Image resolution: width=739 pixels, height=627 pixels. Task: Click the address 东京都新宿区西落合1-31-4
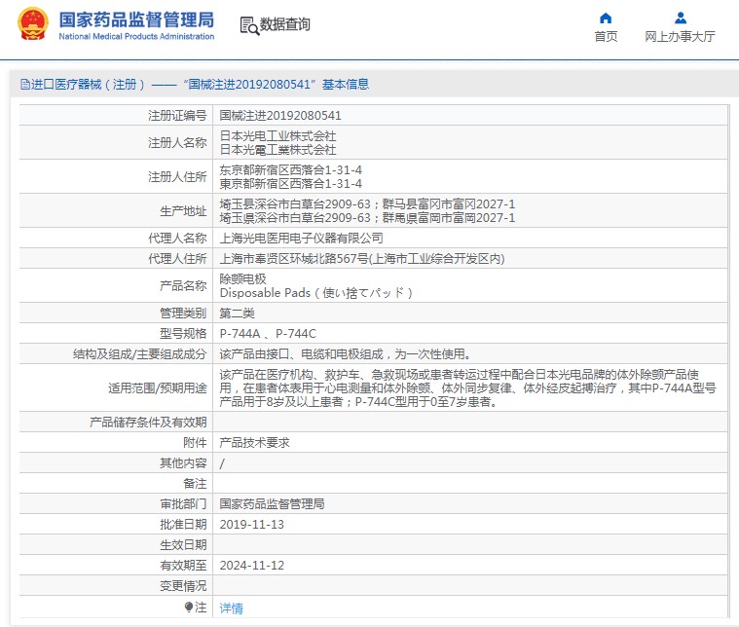pyautogui.click(x=291, y=169)
